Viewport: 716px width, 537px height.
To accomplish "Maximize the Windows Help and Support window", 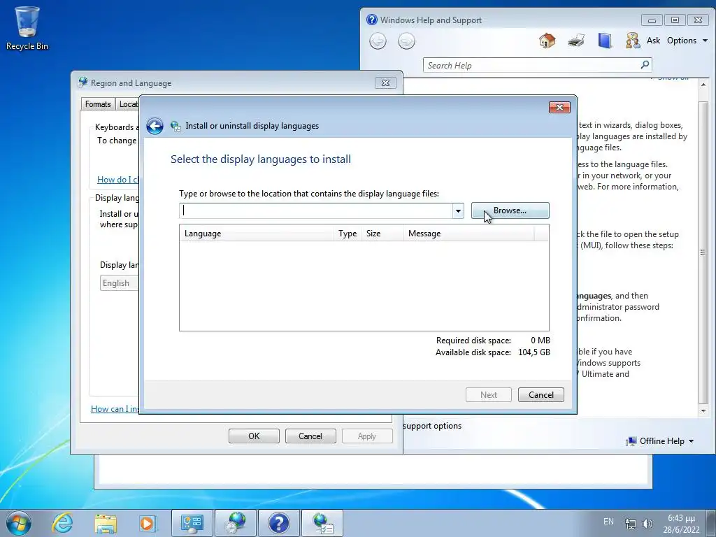I will [x=675, y=20].
